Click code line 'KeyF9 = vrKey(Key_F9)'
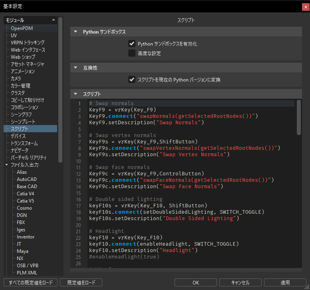The height and width of the screenshot is (290, 310). [123, 110]
